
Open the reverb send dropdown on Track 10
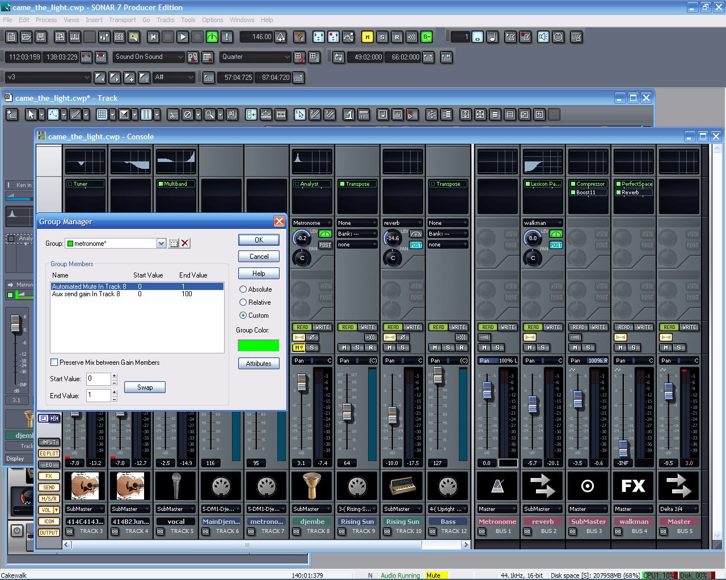tap(403, 223)
